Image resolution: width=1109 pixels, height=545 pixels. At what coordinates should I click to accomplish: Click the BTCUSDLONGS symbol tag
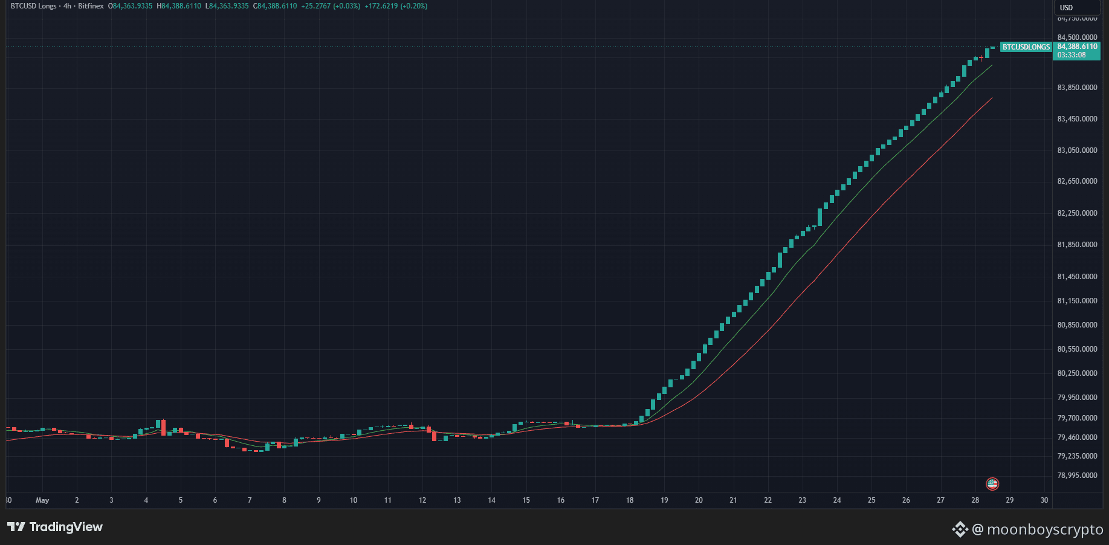(x=1026, y=47)
